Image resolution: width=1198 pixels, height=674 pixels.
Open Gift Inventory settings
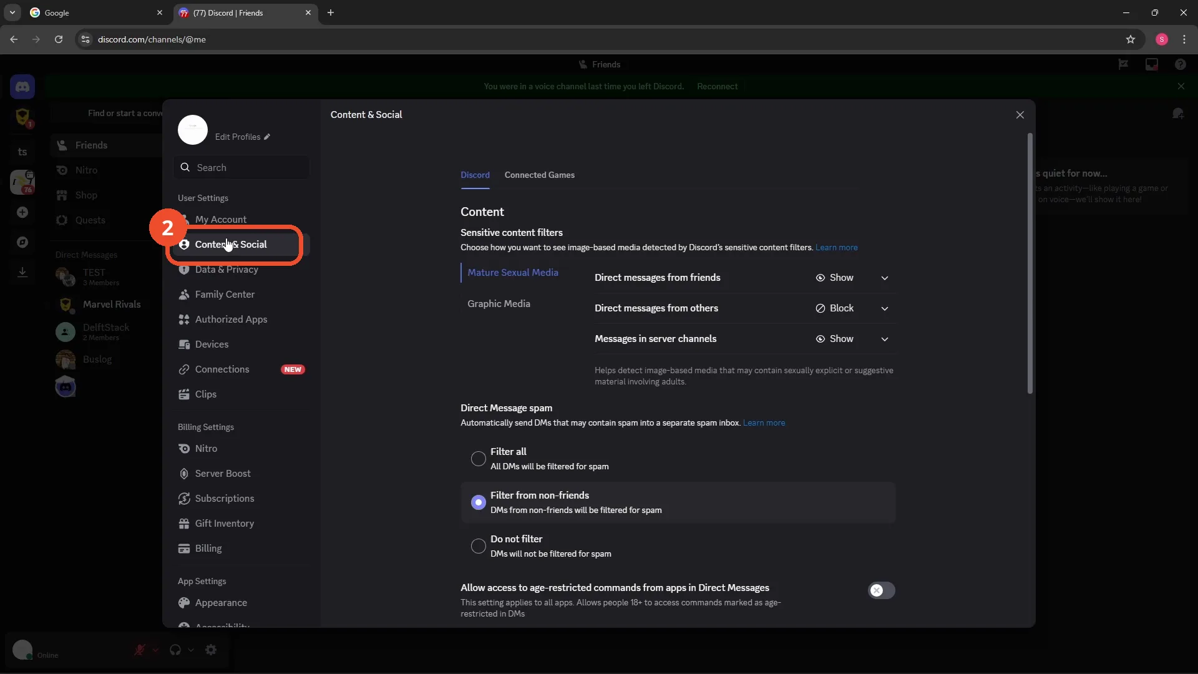pos(240,524)
